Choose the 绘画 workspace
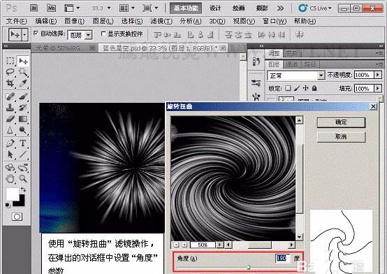The height and width of the screenshot is (274, 387). click(238, 8)
